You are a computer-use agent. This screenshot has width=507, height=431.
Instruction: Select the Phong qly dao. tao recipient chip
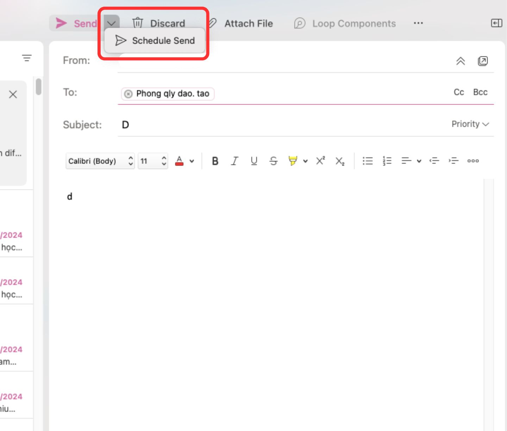tap(168, 94)
